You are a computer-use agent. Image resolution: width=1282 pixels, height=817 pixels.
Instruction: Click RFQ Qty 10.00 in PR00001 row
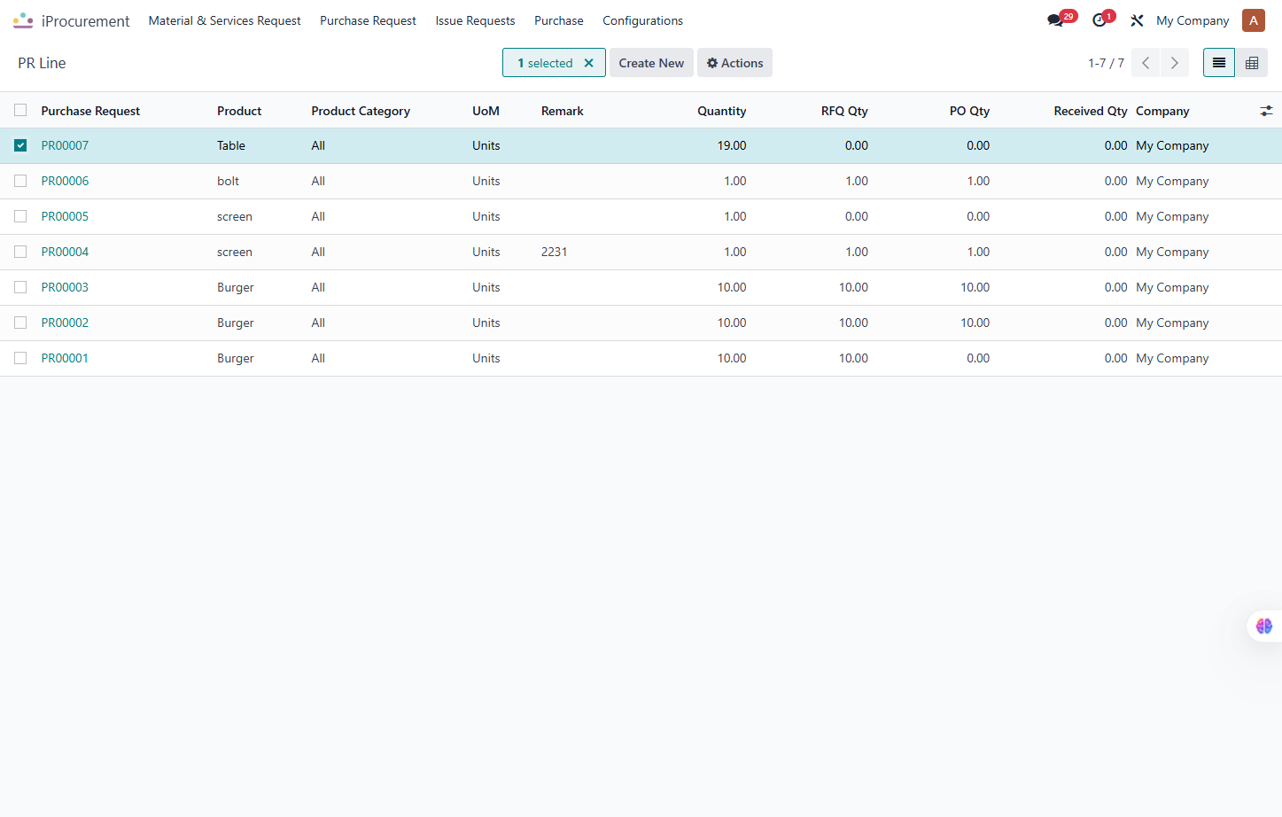coord(853,358)
